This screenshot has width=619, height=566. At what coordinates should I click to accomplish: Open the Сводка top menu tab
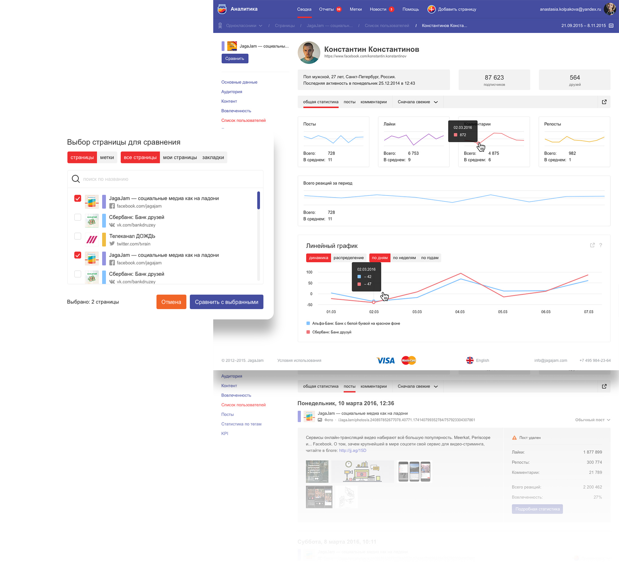pyautogui.click(x=304, y=9)
